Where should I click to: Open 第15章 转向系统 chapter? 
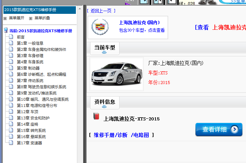click(31, 130)
